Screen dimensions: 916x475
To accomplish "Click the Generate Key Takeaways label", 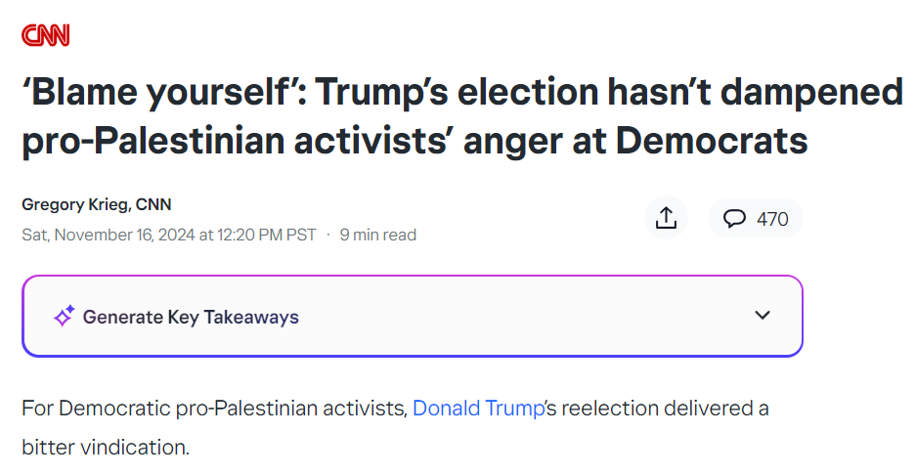I will (191, 317).
